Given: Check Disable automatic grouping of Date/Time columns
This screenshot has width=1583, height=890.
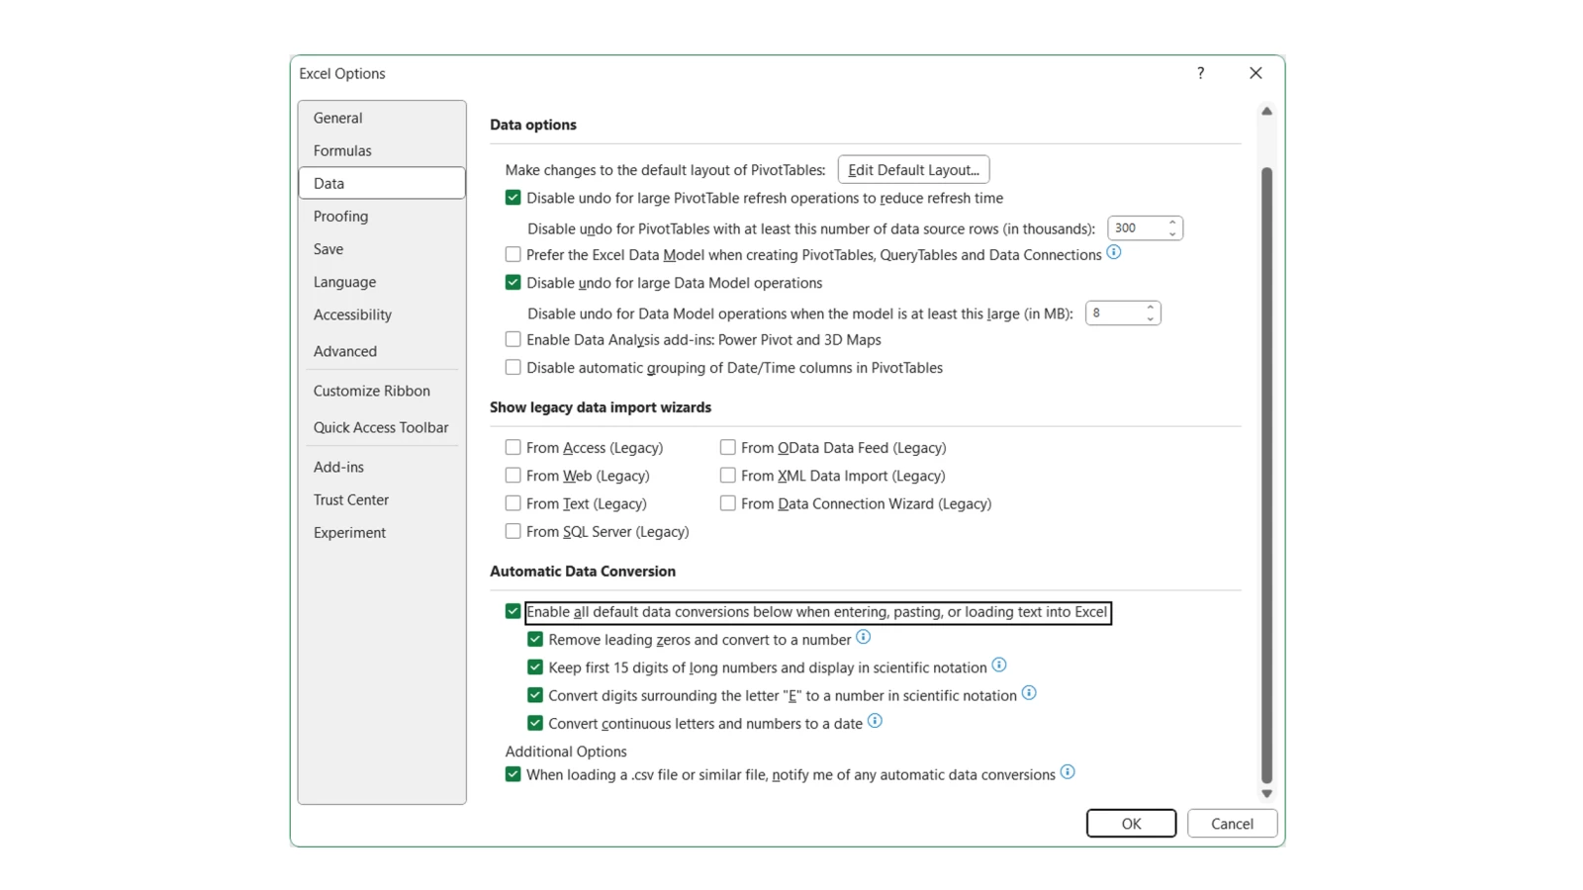Looking at the screenshot, I should pyautogui.click(x=512, y=368).
